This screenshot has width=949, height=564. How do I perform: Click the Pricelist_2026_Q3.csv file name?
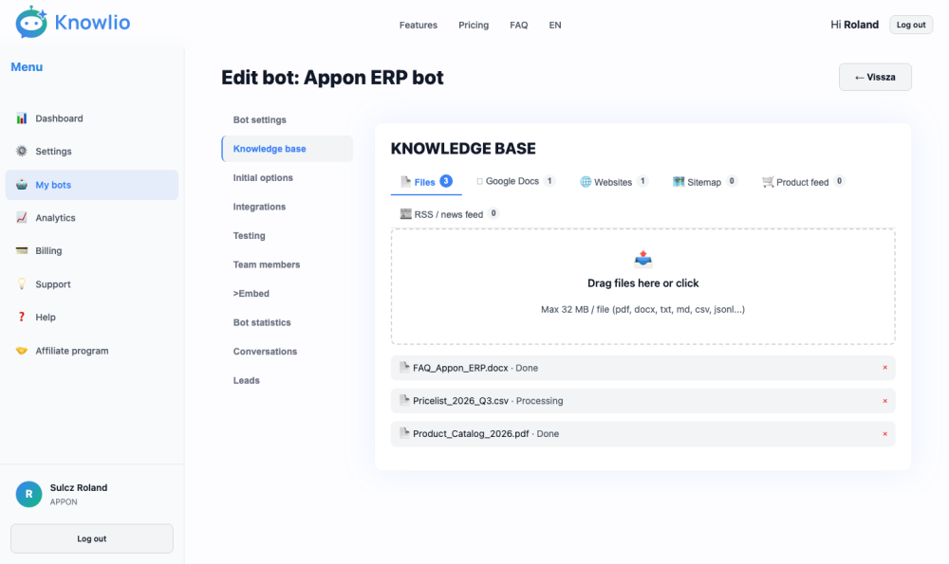click(460, 401)
